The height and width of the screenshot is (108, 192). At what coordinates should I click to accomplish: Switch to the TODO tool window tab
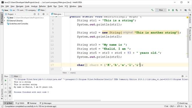point(20,103)
